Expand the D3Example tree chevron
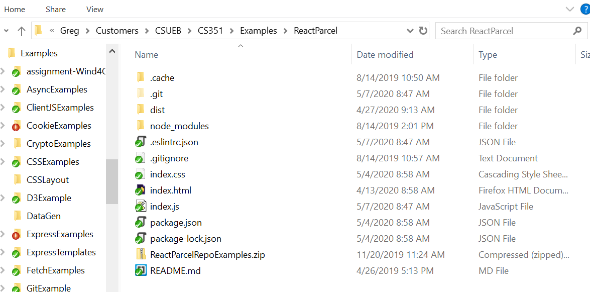This screenshot has width=590, height=292. click(4, 198)
